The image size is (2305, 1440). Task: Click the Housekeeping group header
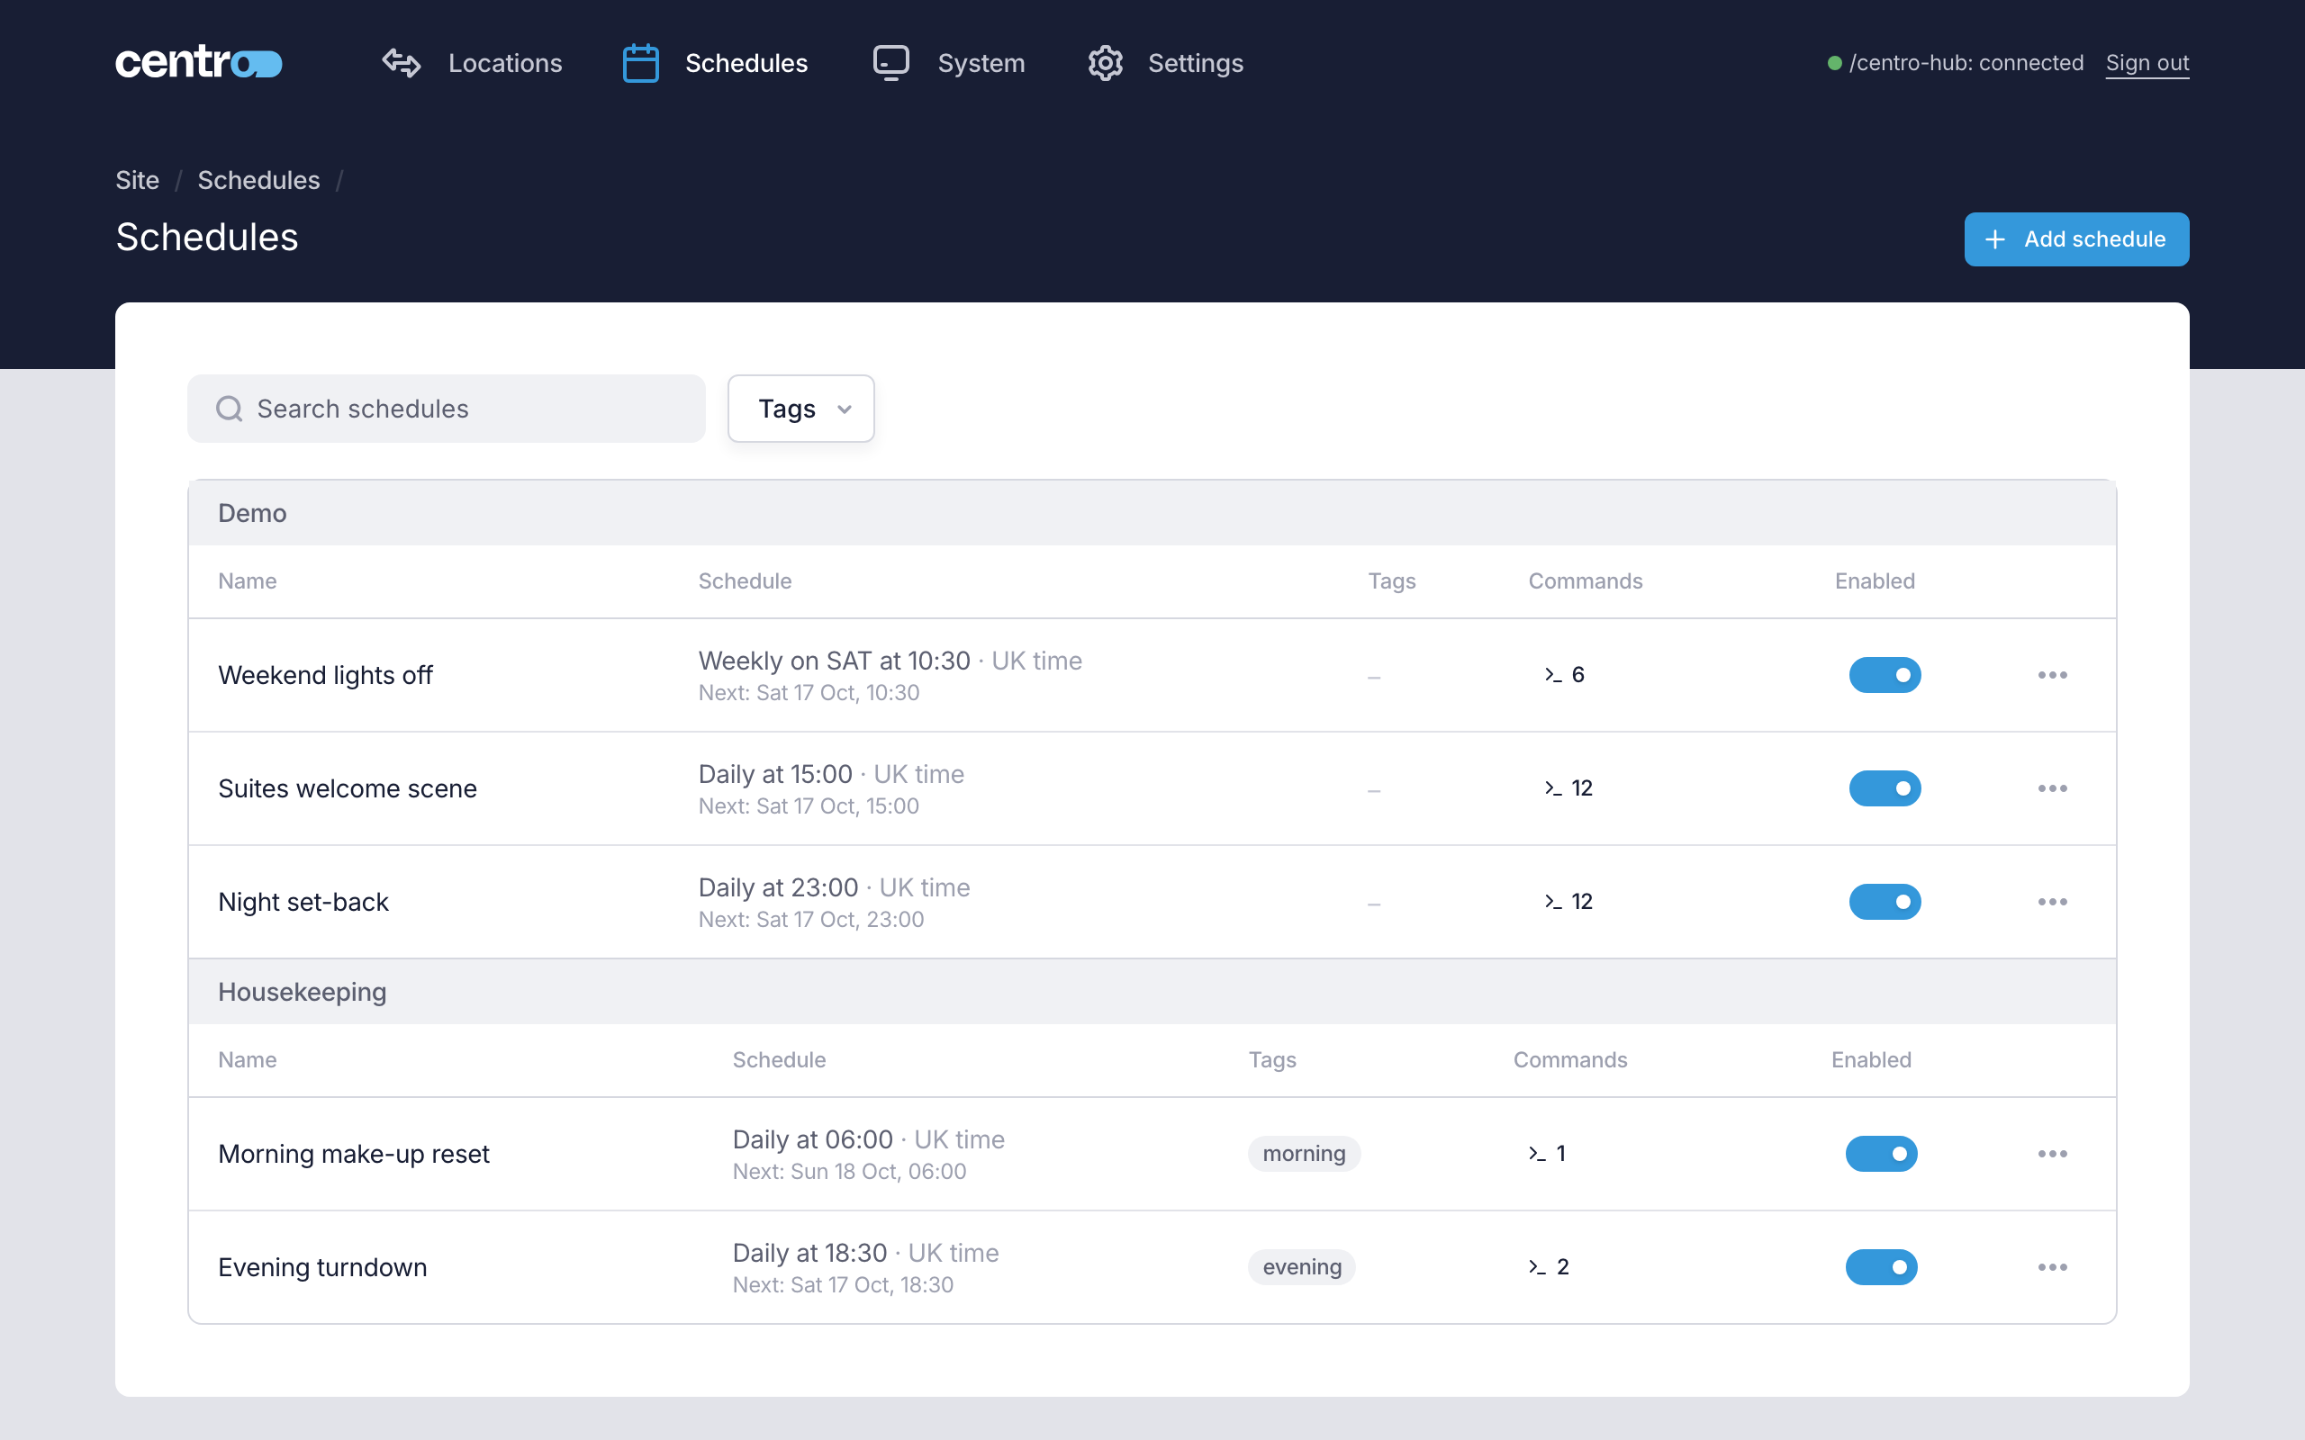click(x=1152, y=993)
